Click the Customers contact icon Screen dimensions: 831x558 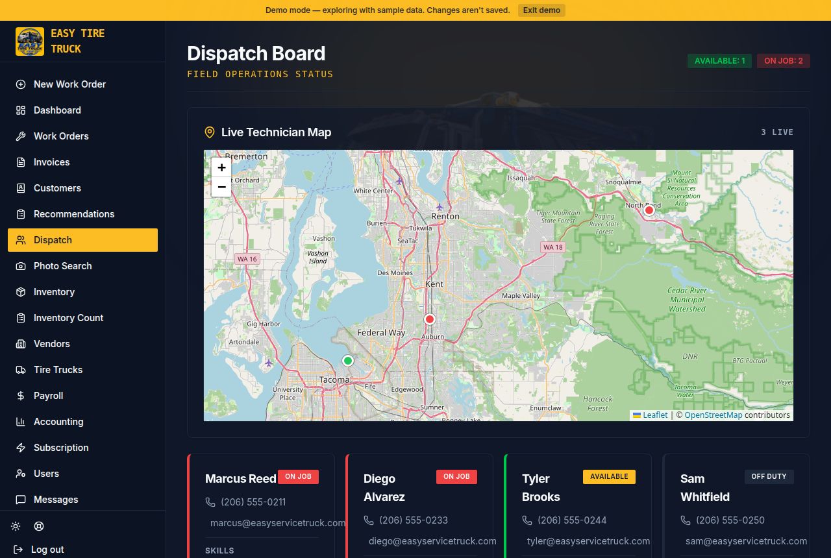click(x=21, y=188)
